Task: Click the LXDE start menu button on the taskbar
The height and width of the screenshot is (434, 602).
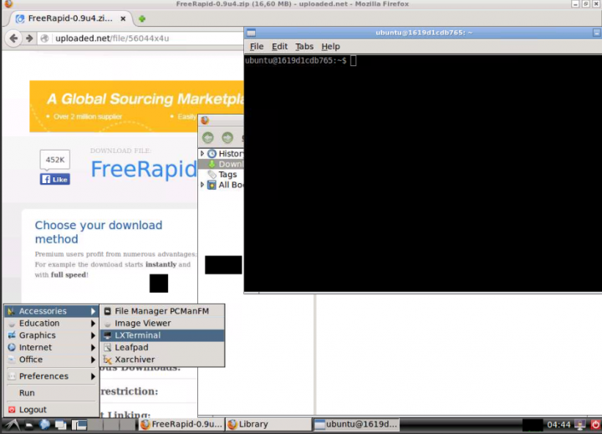Action: click(12, 425)
